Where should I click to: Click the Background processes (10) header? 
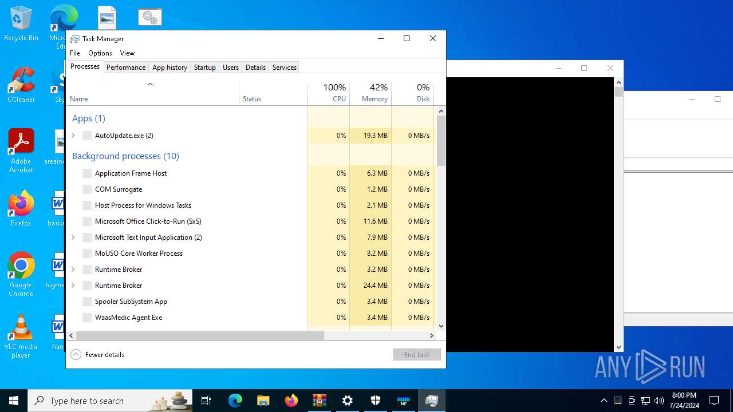point(125,156)
